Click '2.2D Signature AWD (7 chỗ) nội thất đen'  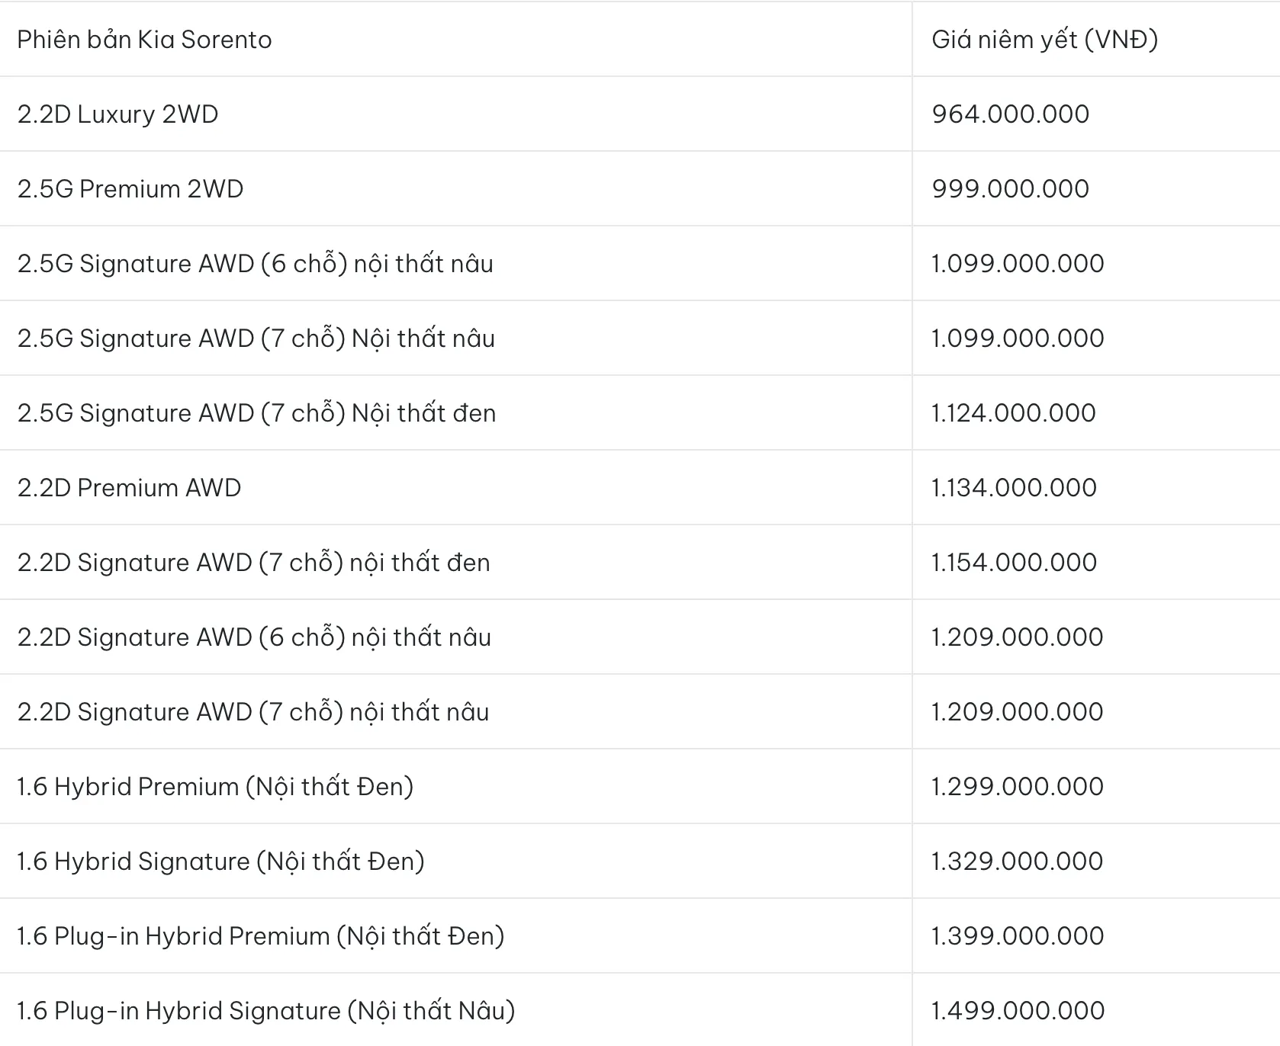[x=254, y=563]
